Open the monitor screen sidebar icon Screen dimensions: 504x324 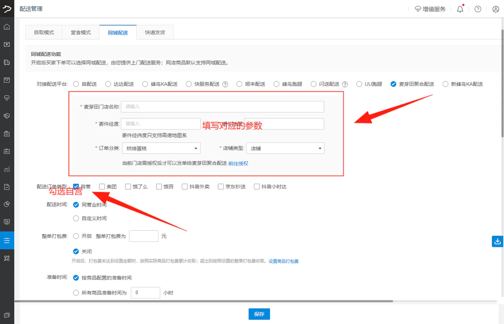point(7,222)
